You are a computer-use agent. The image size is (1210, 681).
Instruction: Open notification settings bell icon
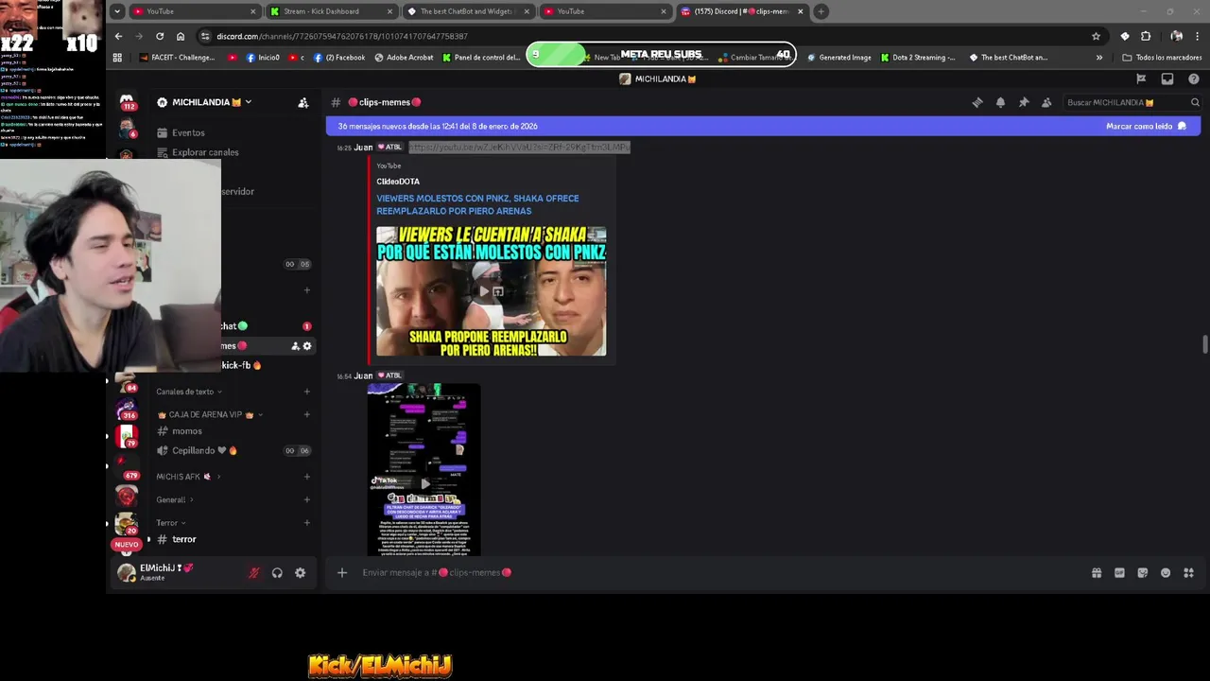(x=1000, y=102)
